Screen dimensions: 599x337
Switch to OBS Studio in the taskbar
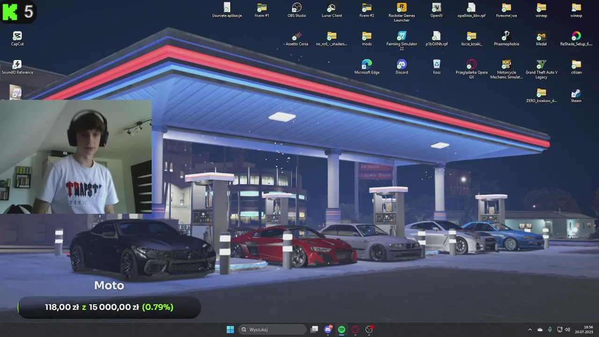369,330
